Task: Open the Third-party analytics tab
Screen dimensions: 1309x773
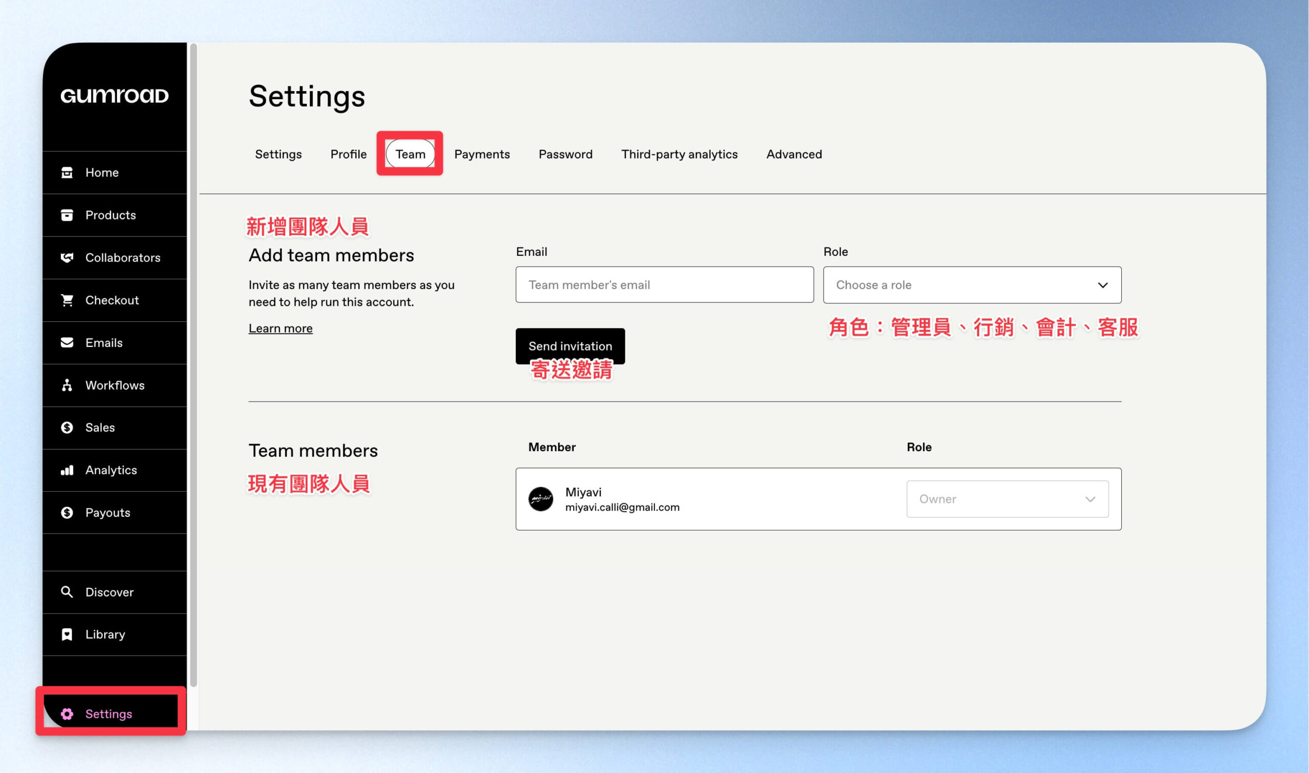Action: pyautogui.click(x=679, y=154)
